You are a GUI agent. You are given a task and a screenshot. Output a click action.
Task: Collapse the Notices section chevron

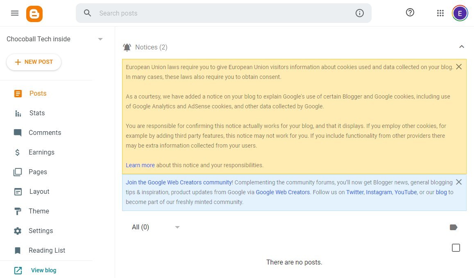(461, 47)
